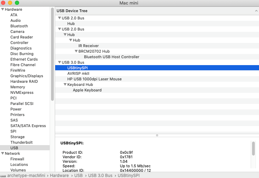
Task: Open Card Reader info
Action: 22,37
